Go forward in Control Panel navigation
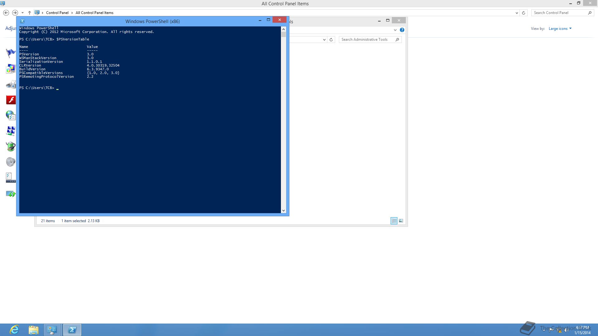 coord(15,13)
